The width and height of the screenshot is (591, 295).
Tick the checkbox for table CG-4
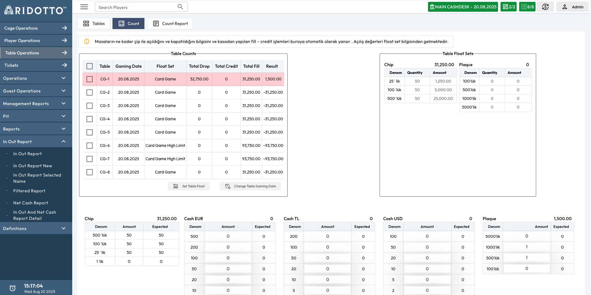click(90, 119)
